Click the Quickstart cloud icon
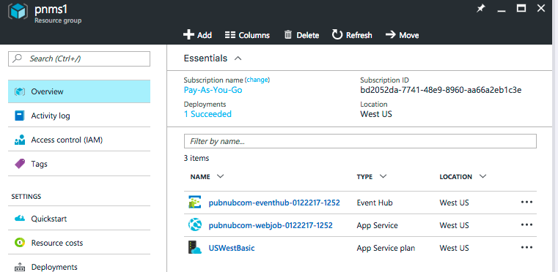The width and height of the screenshot is (558, 272). coord(20,219)
